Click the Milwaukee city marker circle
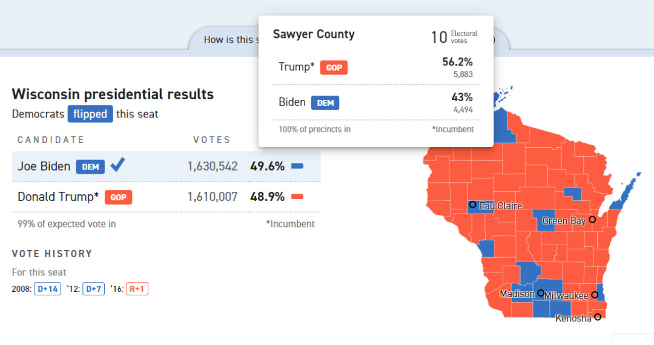Image resolution: width=654 pixels, height=345 pixels. tap(595, 295)
